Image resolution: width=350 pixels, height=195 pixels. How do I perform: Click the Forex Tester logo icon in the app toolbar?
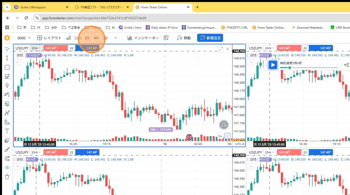point(7,38)
